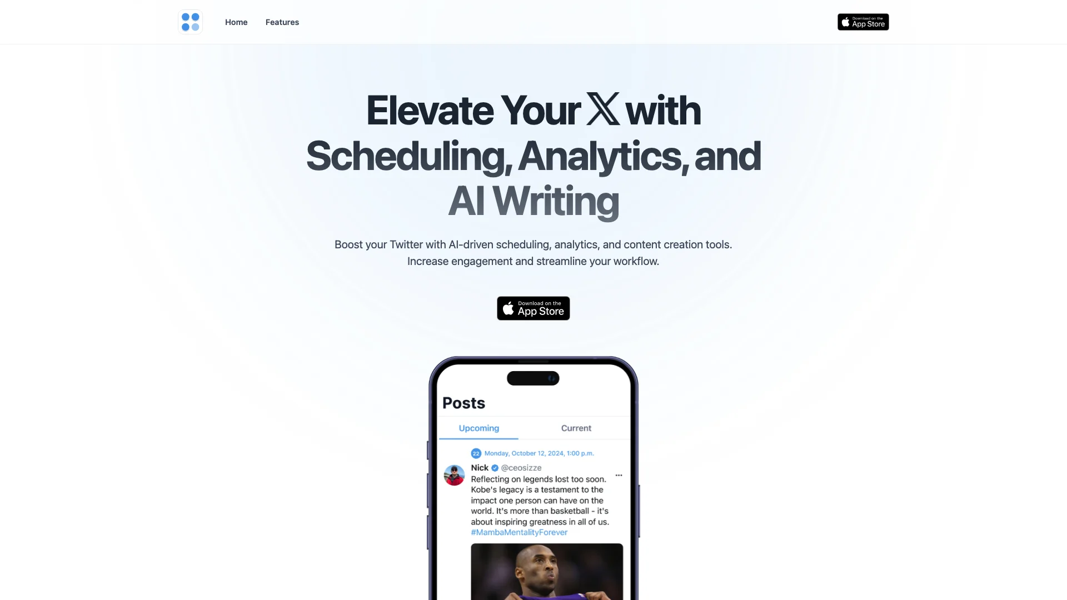Click the #MambaMentalityForever hashtag link
This screenshot has height=600, width=1067.
coord(518,533)
